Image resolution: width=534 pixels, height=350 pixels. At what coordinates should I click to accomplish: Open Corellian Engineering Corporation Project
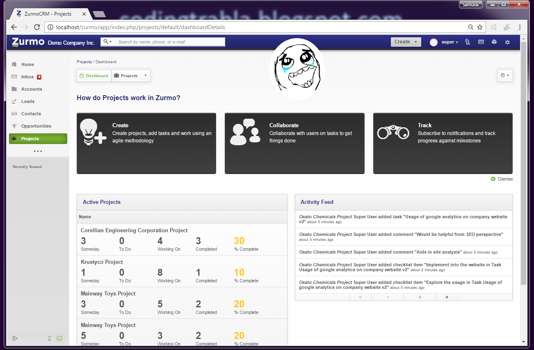[x=134, y=230]
